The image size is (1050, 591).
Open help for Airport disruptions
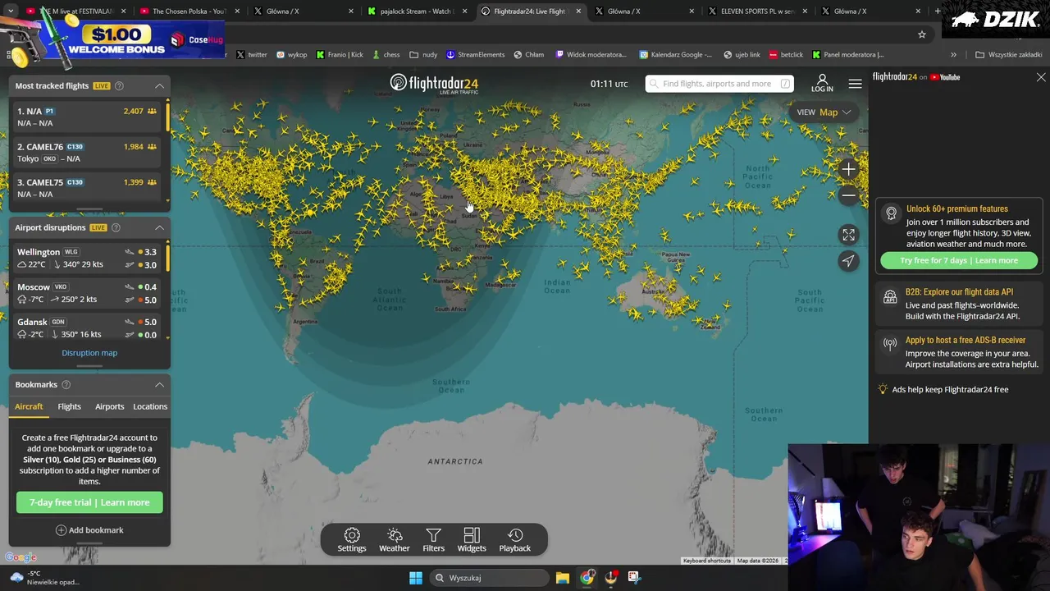(x=116, y=227)
